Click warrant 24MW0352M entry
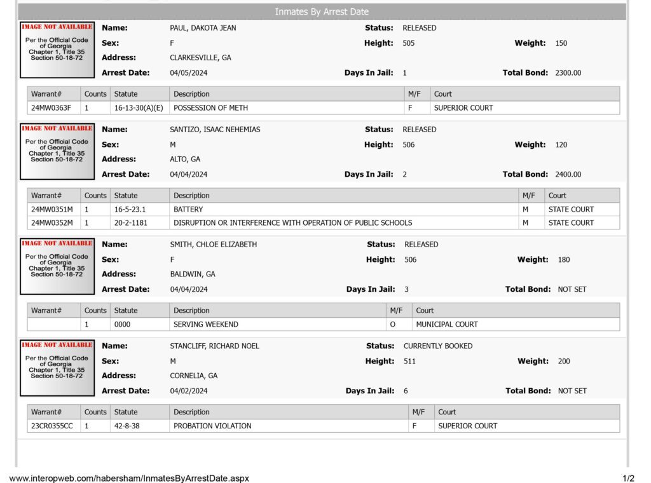The width and height of the screenshot is (651, 483). (x=52, y=223)
